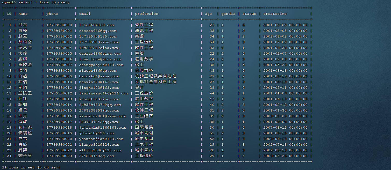Click the profession cell 英语
This screenshot has height=170, width=391.
[139, 36]
